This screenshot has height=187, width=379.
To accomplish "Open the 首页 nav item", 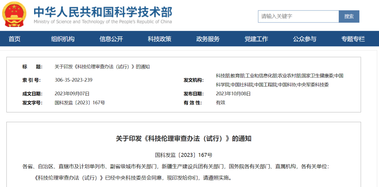I will click(x=14, y=39).
